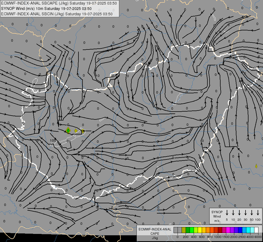Pick the olive swatch in CAPE colorbar
Image resolution: width=263 pixels, height=242 pixels.
click(184, 230)
